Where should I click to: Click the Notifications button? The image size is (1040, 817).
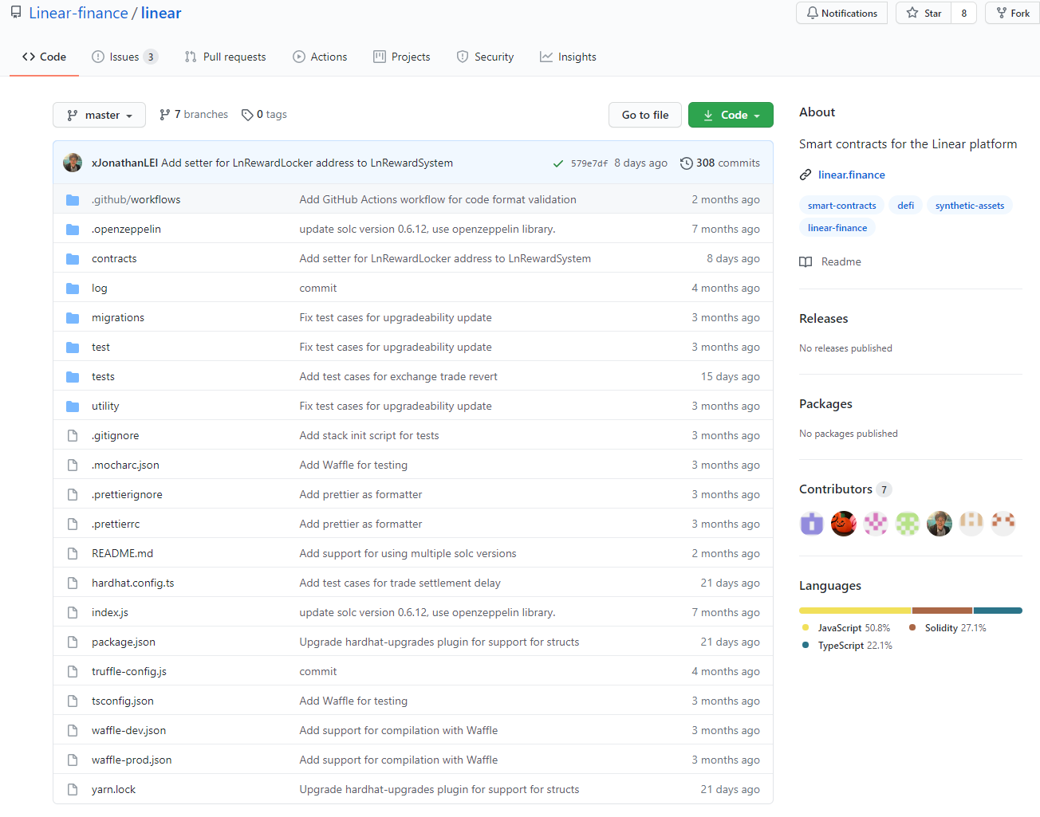click(841, 13)
